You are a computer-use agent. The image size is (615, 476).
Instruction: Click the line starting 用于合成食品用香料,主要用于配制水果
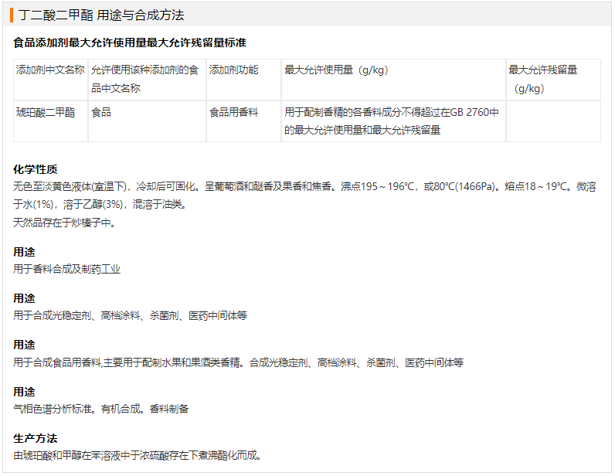239,362
